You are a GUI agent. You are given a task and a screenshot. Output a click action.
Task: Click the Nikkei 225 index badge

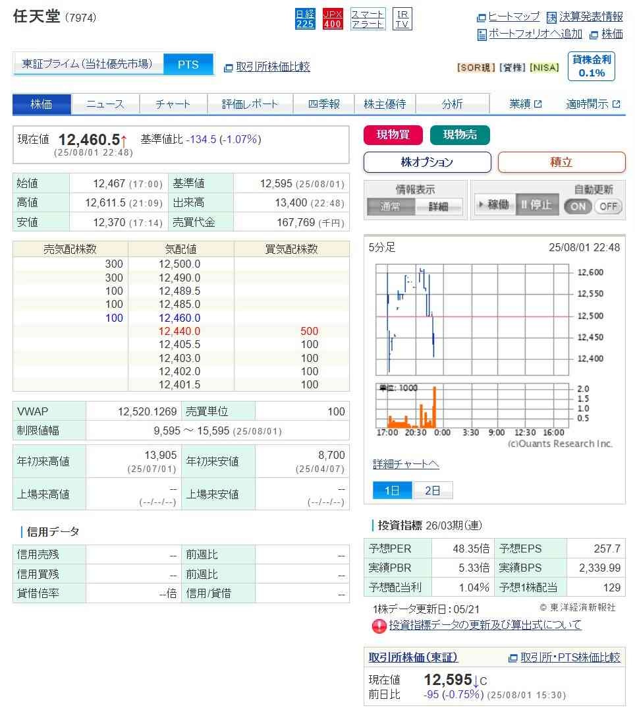305,18
